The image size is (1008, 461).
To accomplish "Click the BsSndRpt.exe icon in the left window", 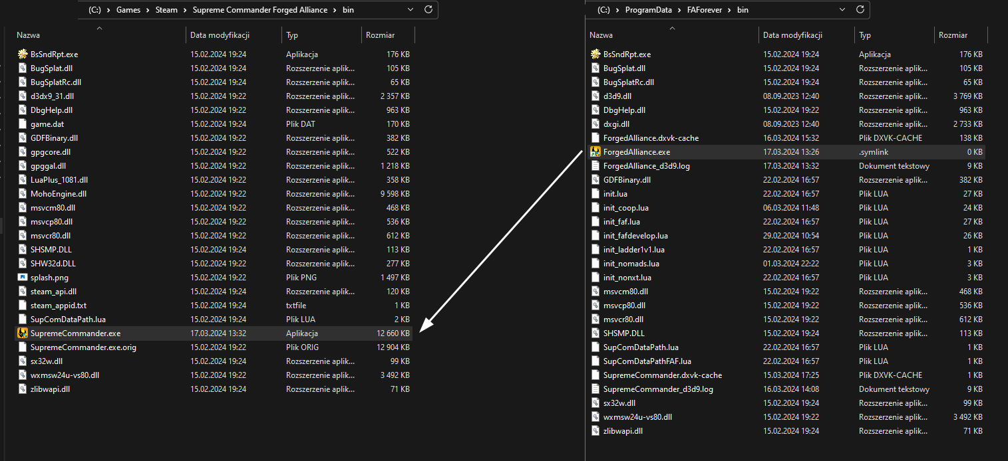I will [x=23, y=54].
